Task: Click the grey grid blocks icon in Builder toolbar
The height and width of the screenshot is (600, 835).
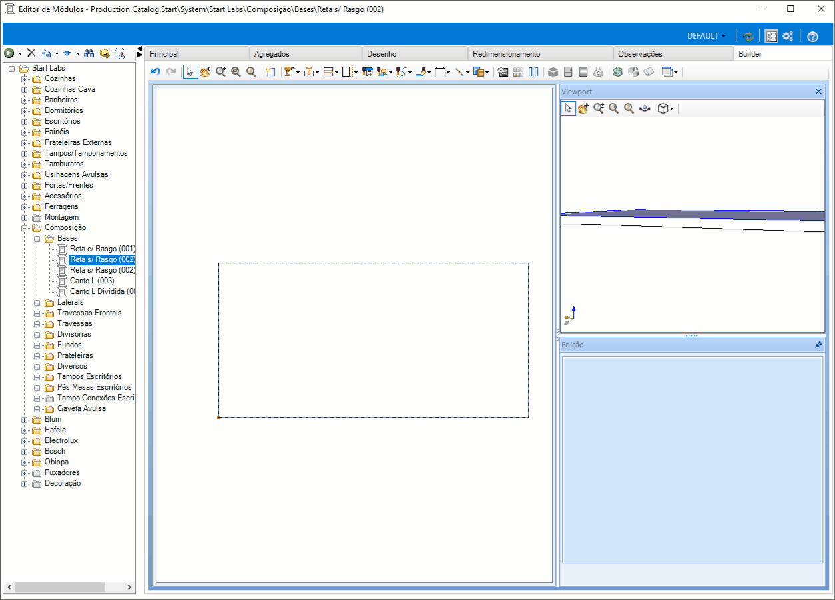Action: 518,72
